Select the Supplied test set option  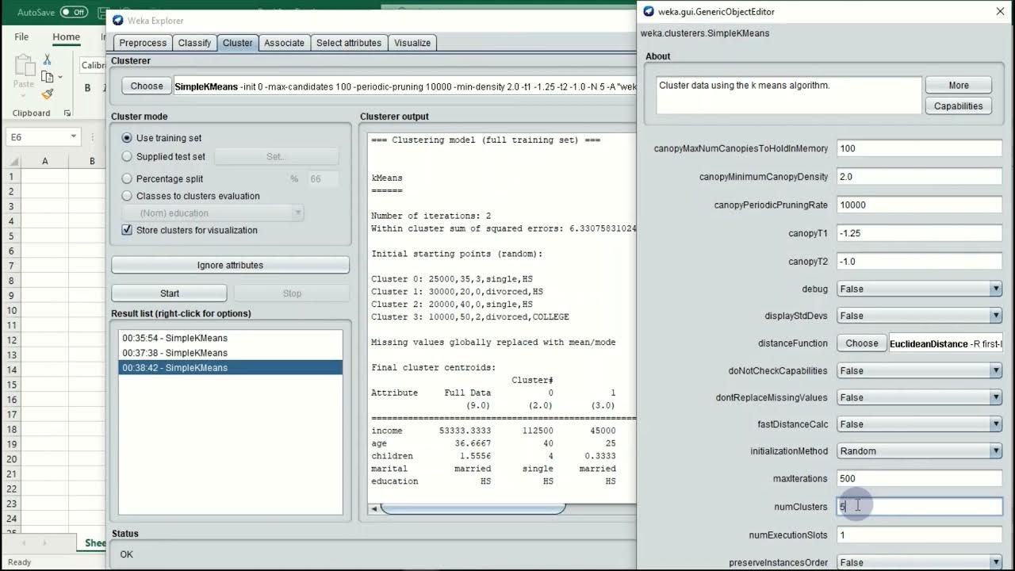tap(127, 157)
